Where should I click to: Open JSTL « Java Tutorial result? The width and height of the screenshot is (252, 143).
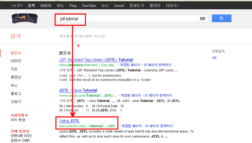[x=78, y=90]
